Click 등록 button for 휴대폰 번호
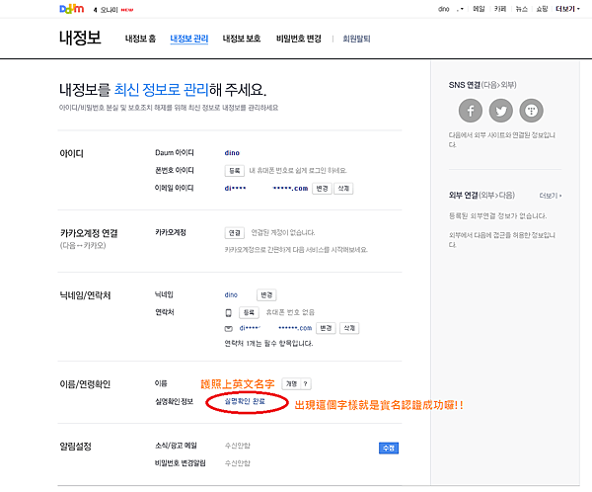Screen dimensions: 592x492 249,312
